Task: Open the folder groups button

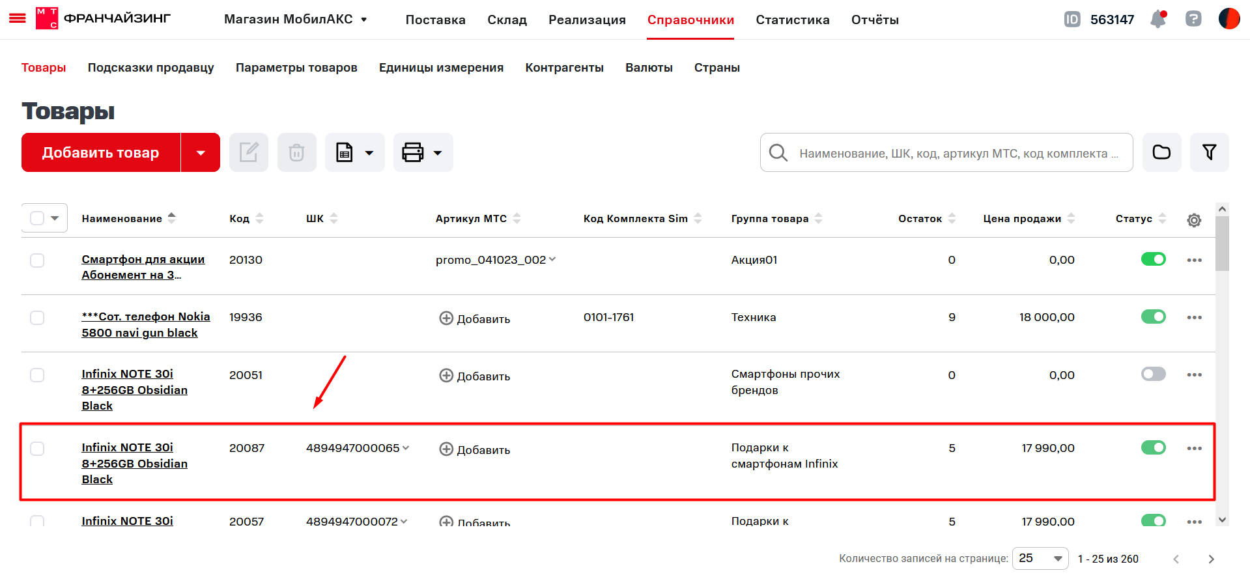Action: (x=1161, y=152)
